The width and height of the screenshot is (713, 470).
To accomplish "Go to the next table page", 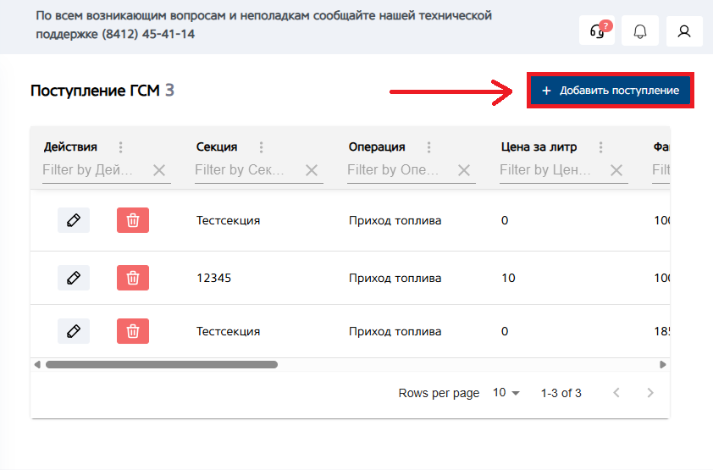I will [650, 393].
